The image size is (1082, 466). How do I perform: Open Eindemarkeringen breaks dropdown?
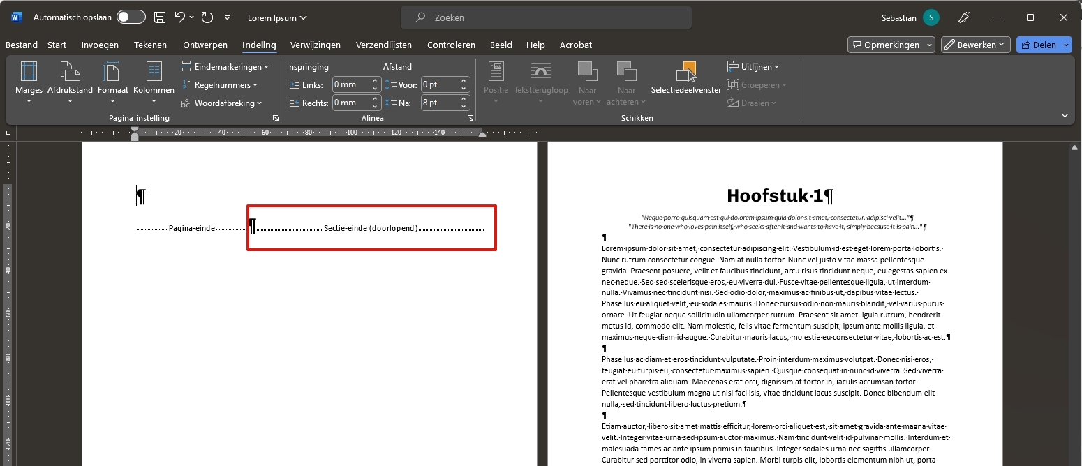225,67
